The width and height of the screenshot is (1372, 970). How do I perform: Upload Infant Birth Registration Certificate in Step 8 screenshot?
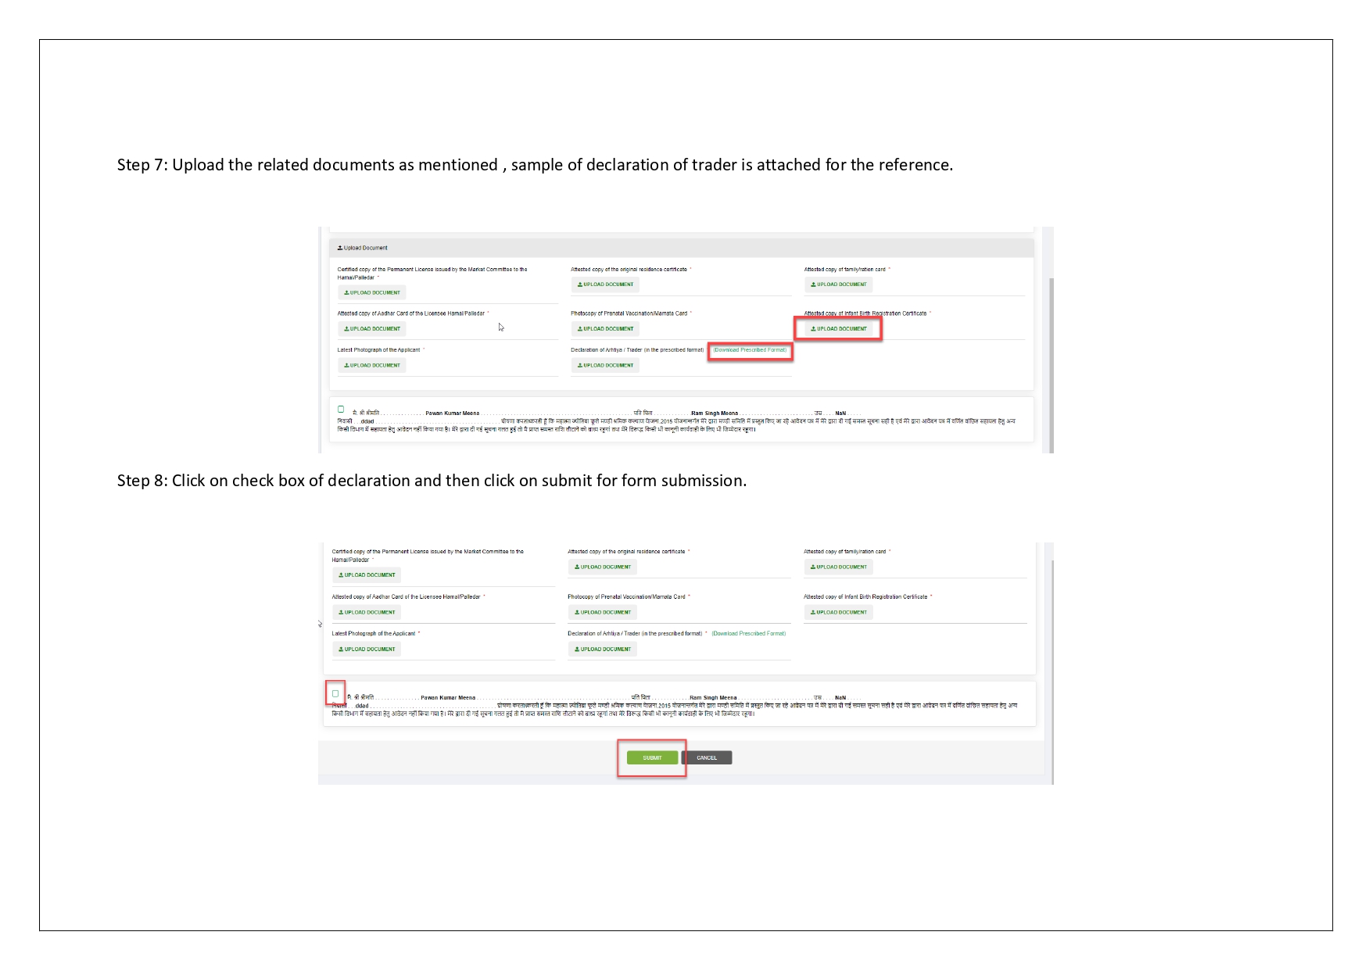838,612
